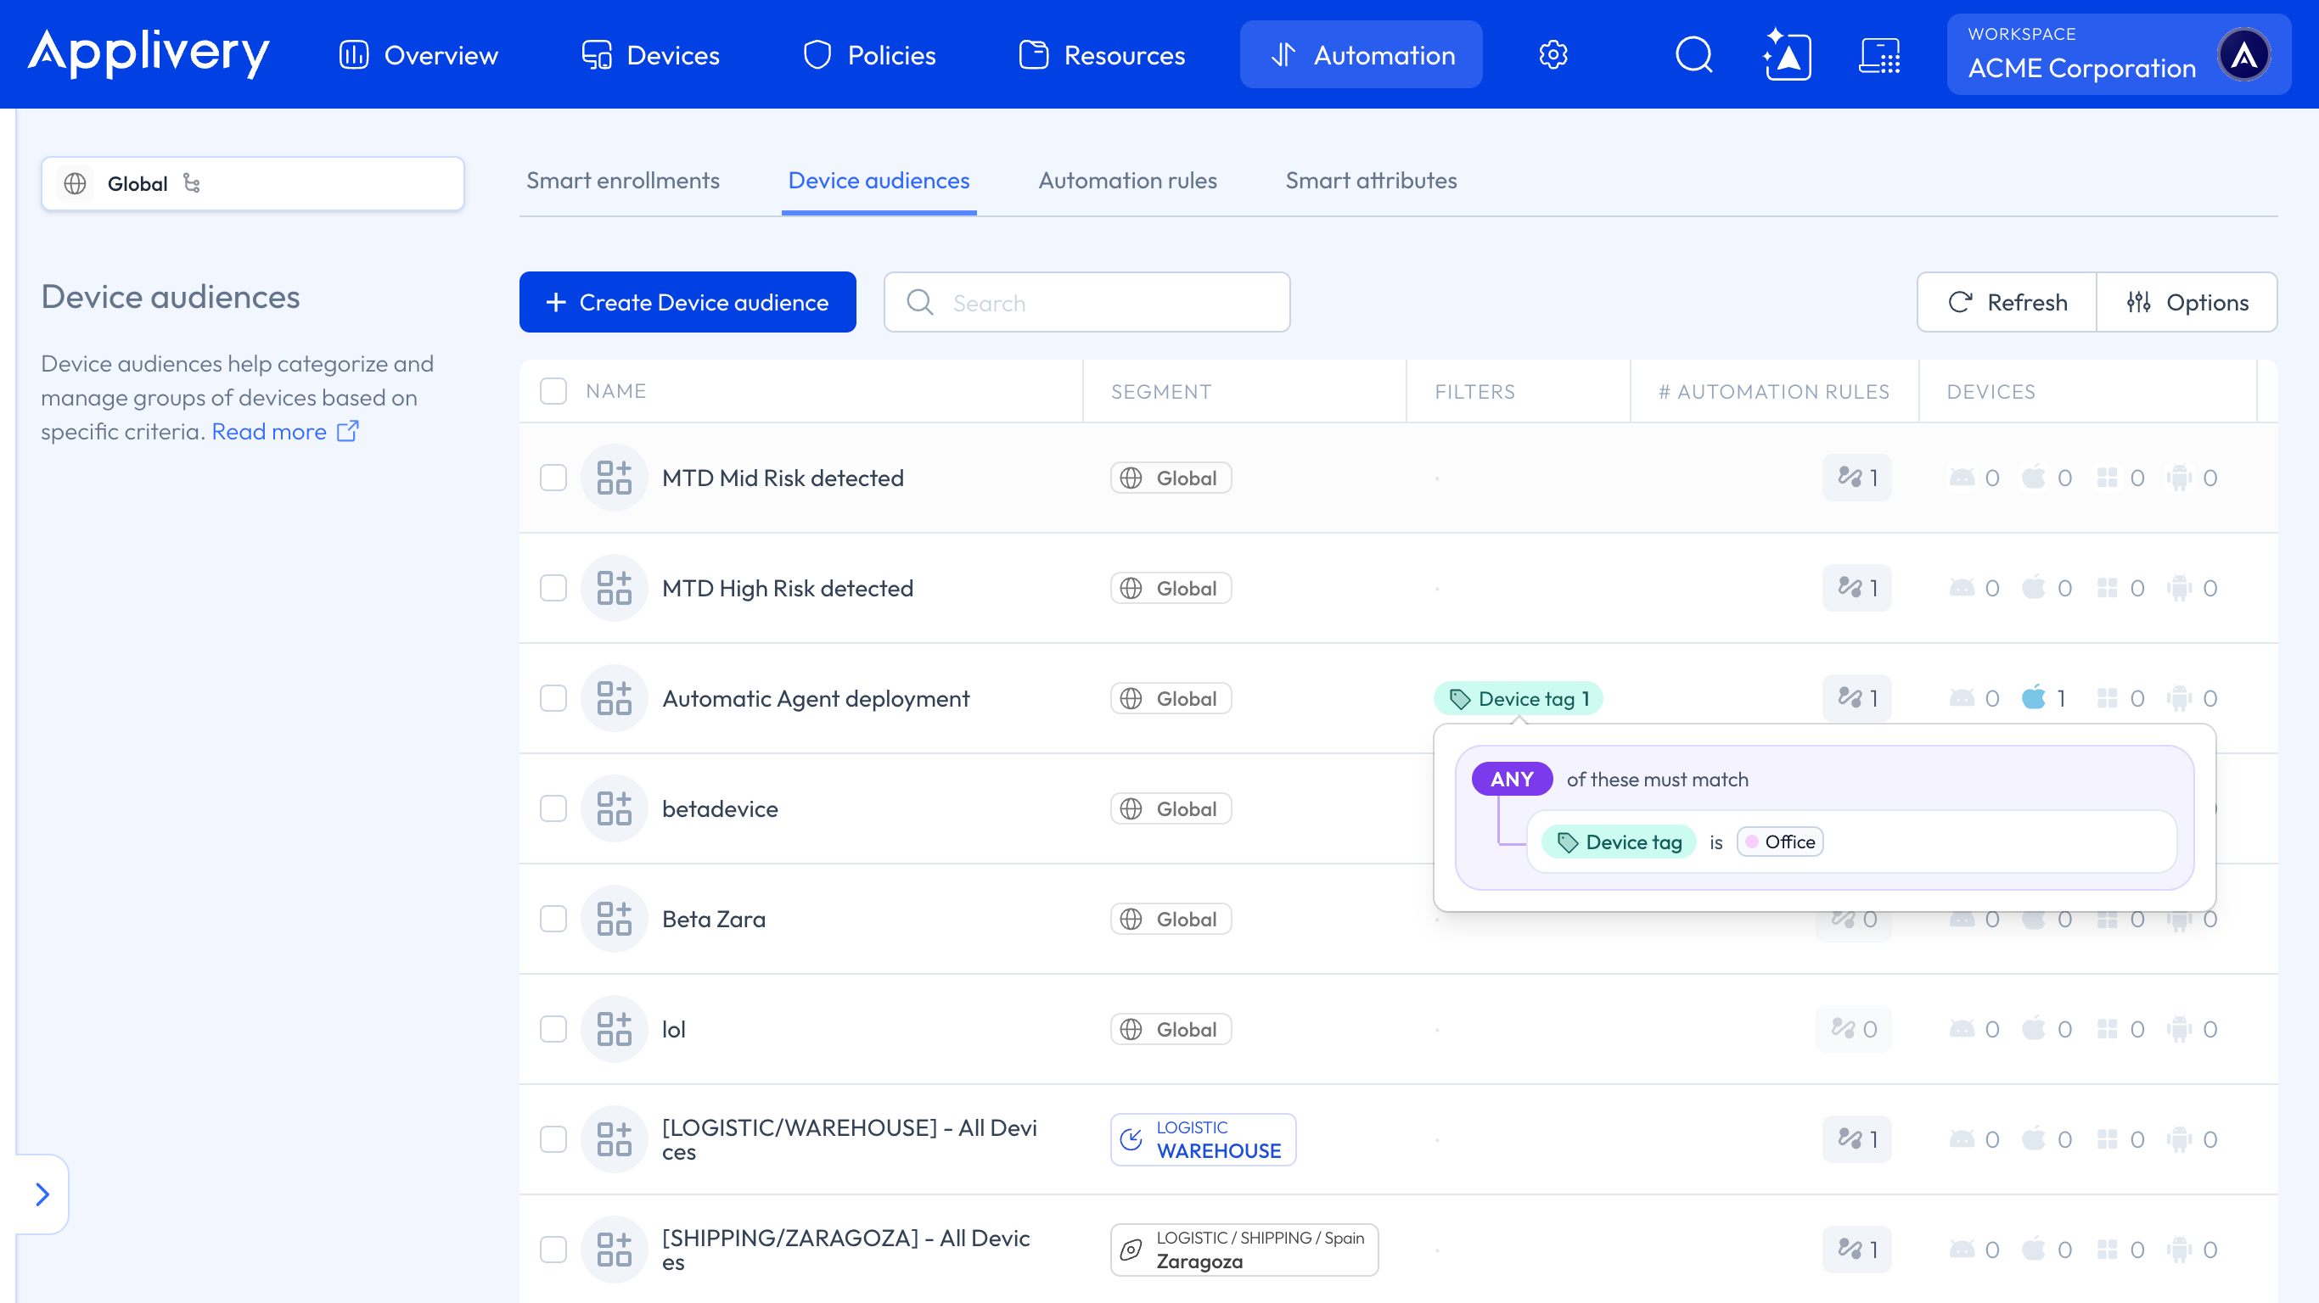2319x1303 pixels.
Task: Click the Office tag color chip
Action: point(1780,842)
